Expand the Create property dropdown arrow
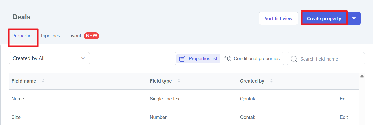Viewport: 373px width, 125px height. click(354, 18)
